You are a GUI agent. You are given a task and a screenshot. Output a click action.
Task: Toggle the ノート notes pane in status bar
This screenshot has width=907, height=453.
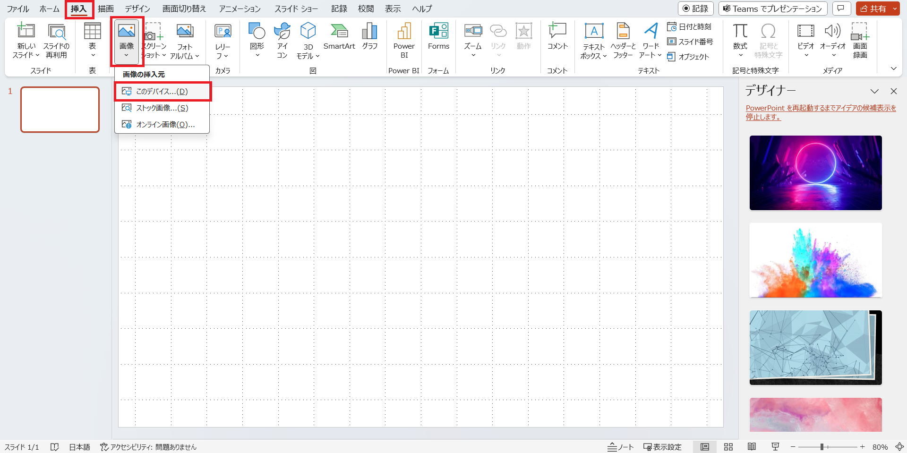coord(620,447)
